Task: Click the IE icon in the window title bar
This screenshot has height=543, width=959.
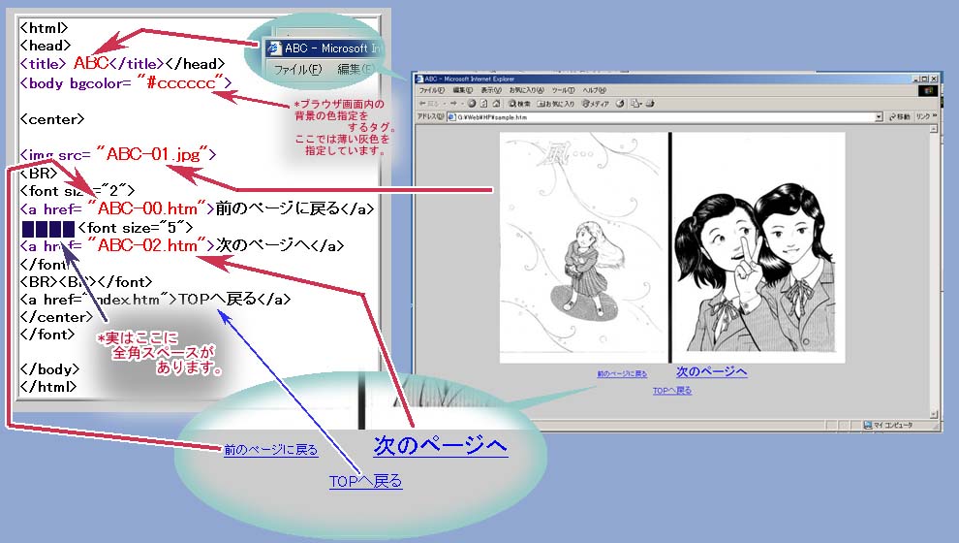Action: click(419, 79)
